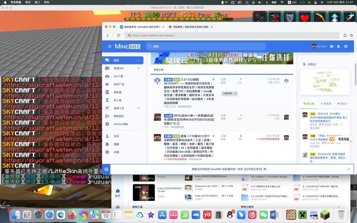Click the Minecraft creeper icon in the Dock
This screenshot has height=223, width=357.
point(303,215)
